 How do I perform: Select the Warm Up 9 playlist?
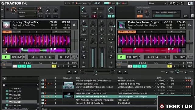(15, 105)
